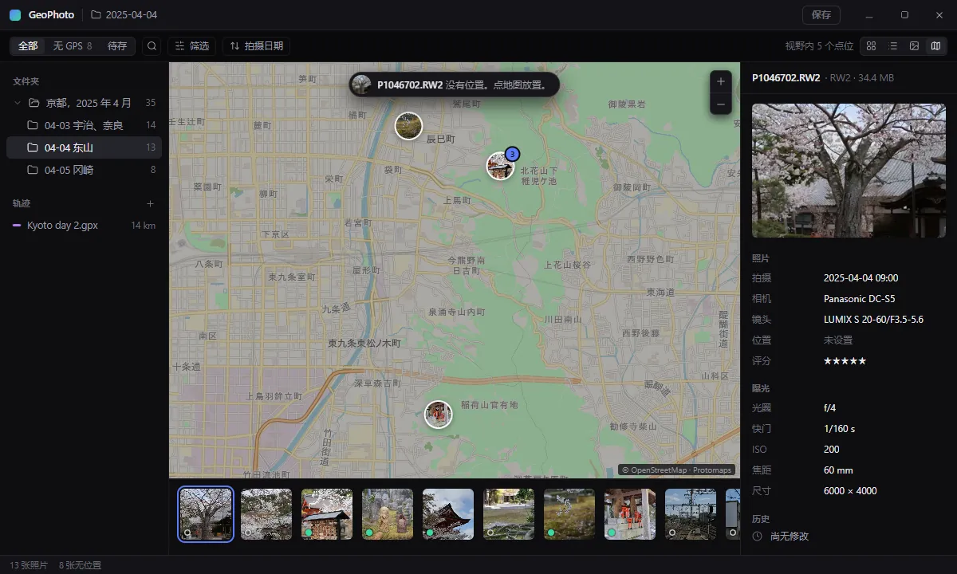Show all photos with 全部 tab
957x574 pixels.
[28, 46]
